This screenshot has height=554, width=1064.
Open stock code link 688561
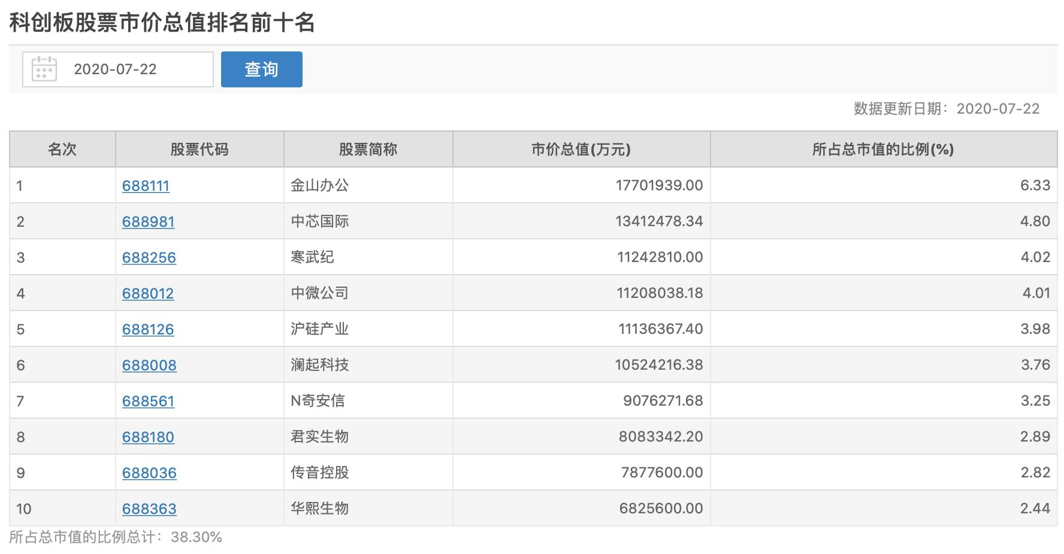point(148,401)
